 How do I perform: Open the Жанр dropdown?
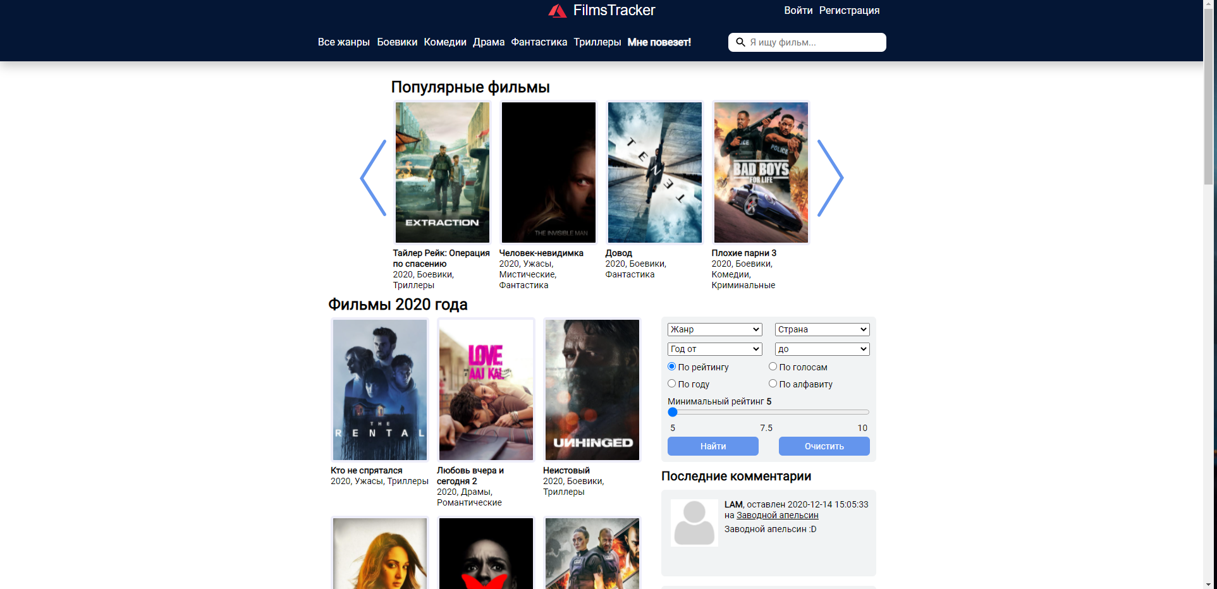(x=714, y=329)
